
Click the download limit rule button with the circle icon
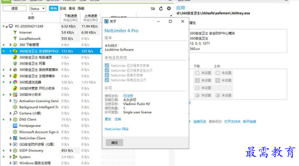203,73
